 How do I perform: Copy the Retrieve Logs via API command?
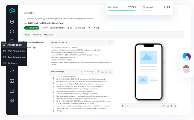coord(110,43)
